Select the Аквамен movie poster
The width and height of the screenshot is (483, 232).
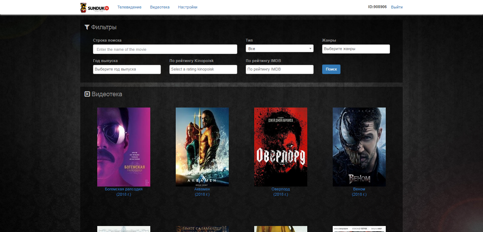(x=202, y=147)
